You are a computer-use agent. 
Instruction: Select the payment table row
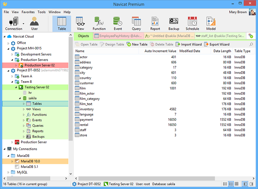coord(164,120)
